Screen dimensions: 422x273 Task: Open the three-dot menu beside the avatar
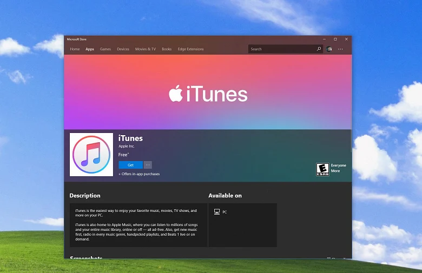click(340, 49)
